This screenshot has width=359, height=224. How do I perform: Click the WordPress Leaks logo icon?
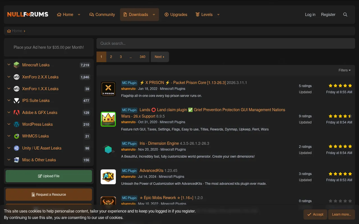17,124
